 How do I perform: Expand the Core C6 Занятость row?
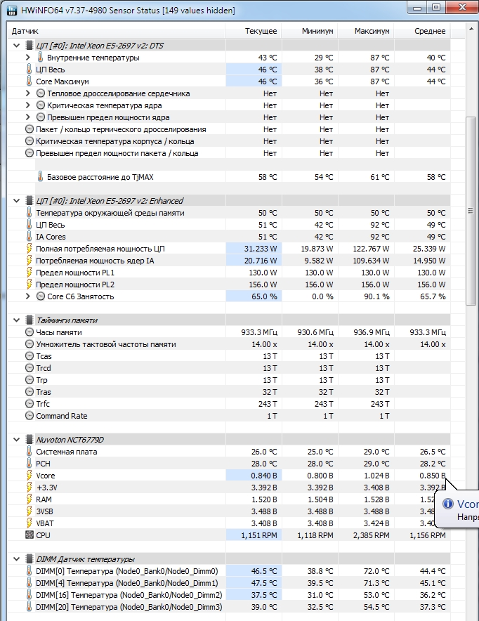[27, 296]
